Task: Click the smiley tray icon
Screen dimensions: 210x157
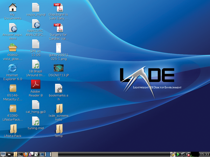Action: [x=173, y=155]
